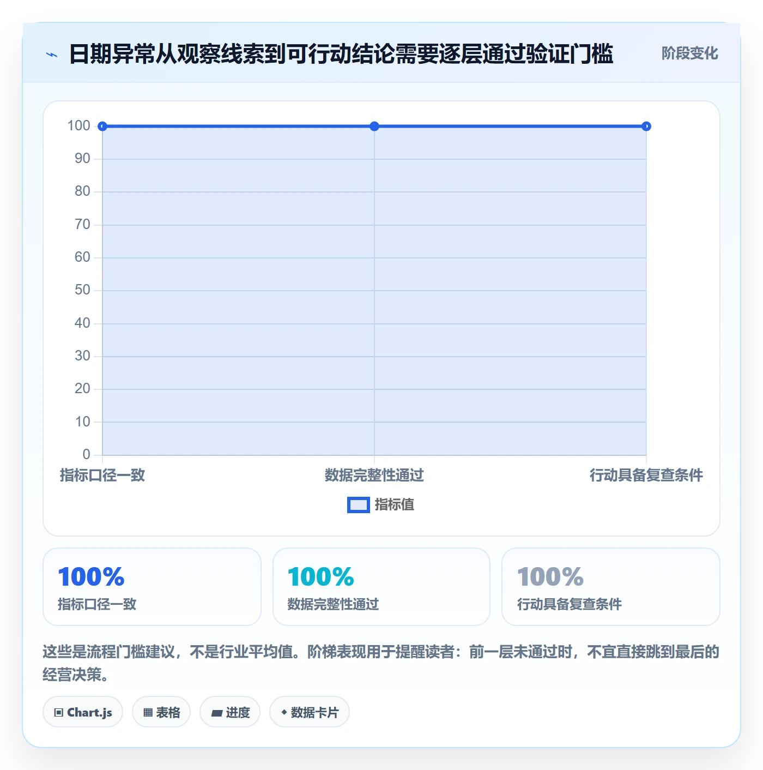Select the 进度 tag
763x770 pixels.
click(230, 712)
